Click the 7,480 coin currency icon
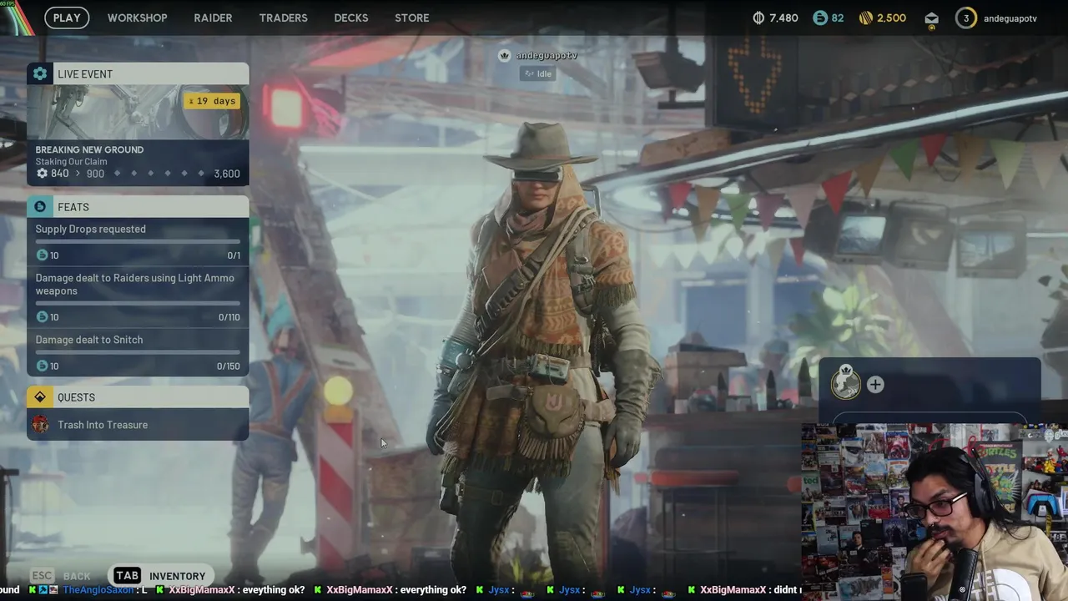Screen dimensions: 1068x601 point(758,18)
